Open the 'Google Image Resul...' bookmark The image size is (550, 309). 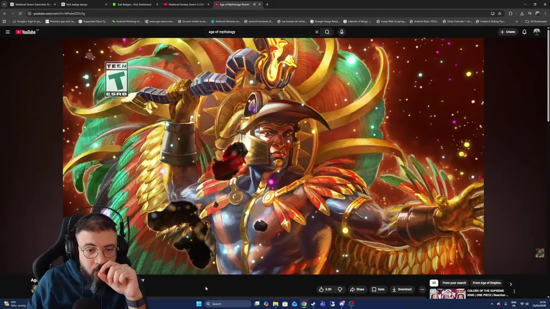pos(324,21)
